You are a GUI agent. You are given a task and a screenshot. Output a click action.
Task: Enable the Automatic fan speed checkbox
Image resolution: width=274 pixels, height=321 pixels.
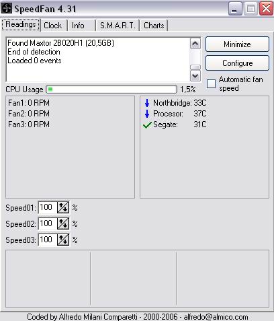(x=211, y=84)
